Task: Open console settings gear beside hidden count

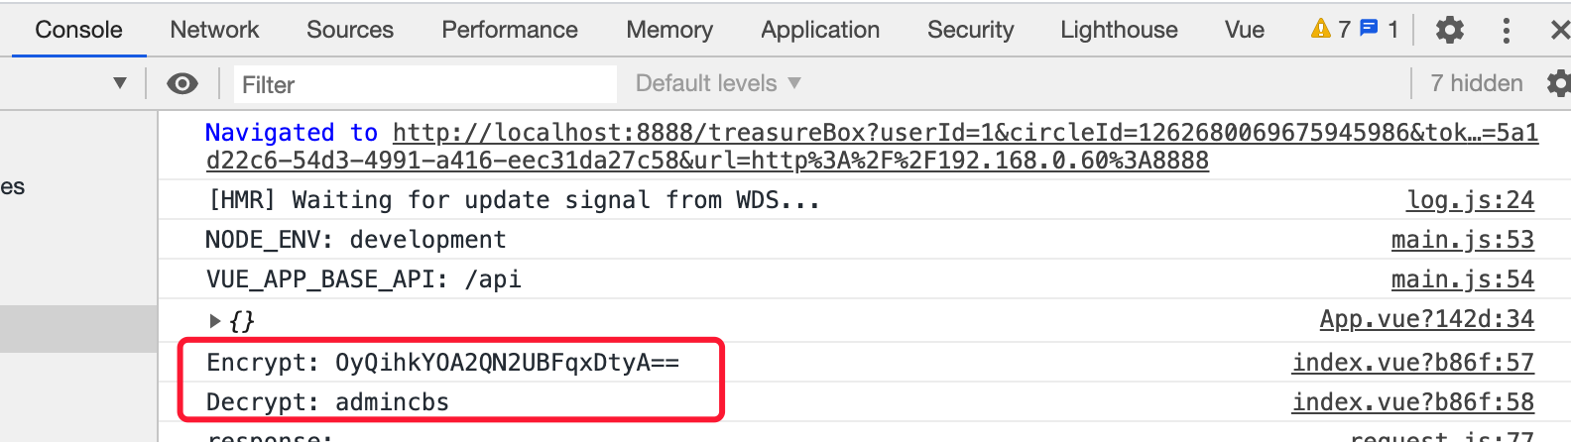Action: (1559, 83)
